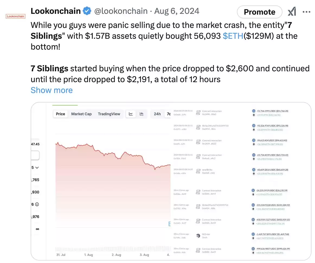Select the line chart view icon
The image size is (315, 263).
(131, 114)
